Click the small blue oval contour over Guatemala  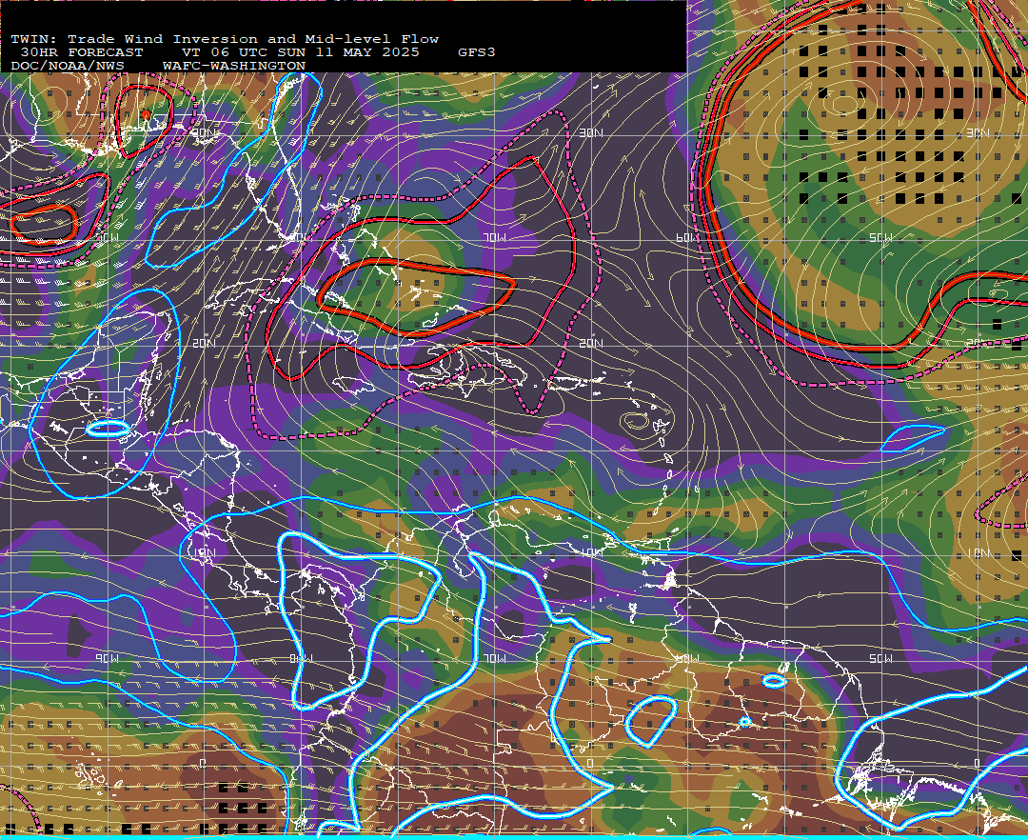109,429
